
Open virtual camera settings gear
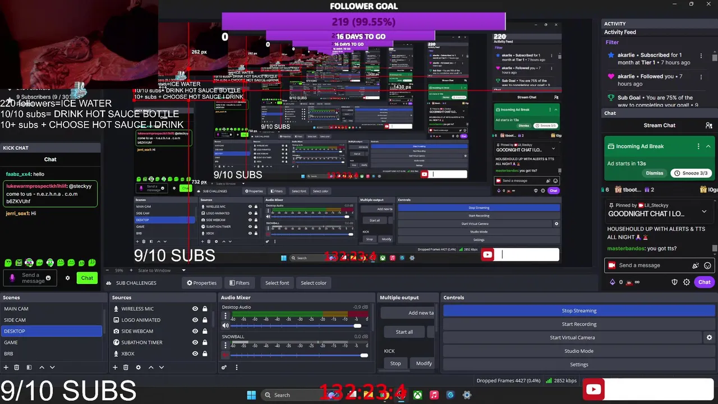tap(709, 338)
